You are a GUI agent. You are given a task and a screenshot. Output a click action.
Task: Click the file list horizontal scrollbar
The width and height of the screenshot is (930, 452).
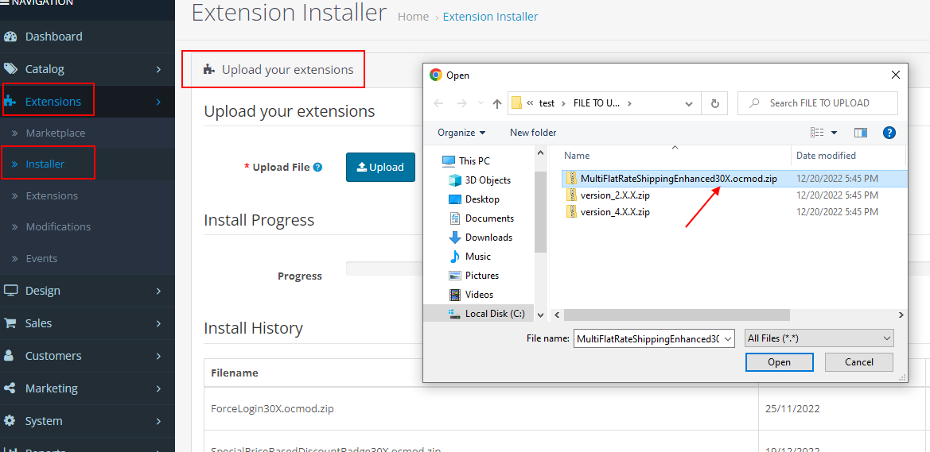click(677, 315)
